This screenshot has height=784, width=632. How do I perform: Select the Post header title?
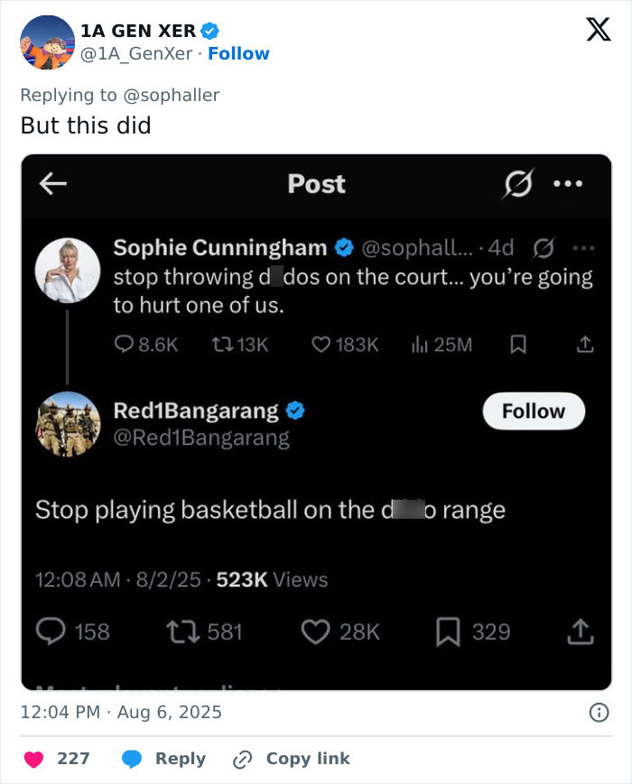click(315, 185)
